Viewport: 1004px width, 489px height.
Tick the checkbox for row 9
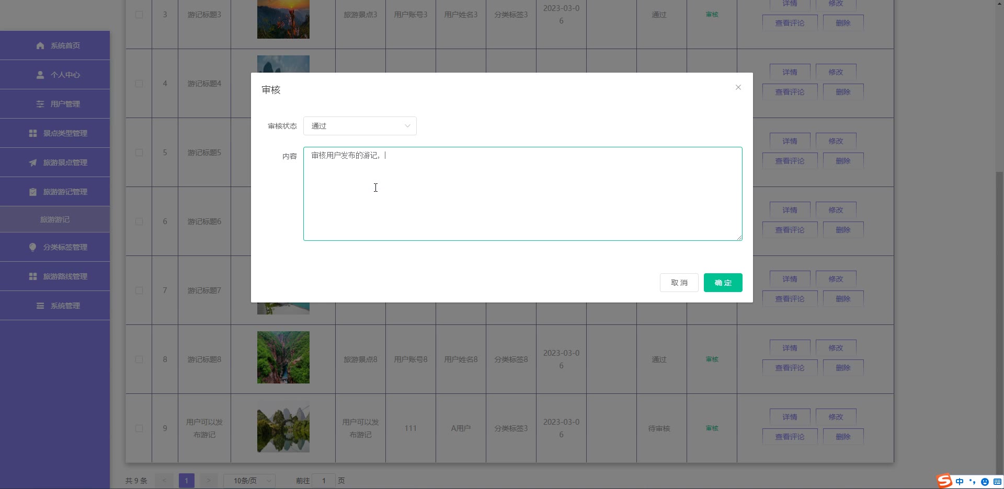(x=139, y=428)
